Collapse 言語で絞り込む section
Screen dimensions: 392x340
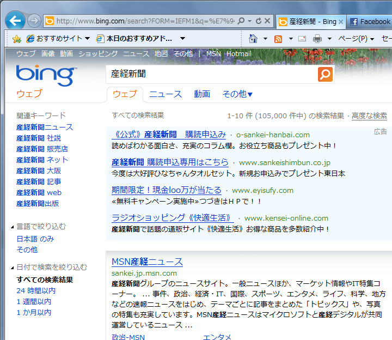pyautogui.click(x=12, y=227)
